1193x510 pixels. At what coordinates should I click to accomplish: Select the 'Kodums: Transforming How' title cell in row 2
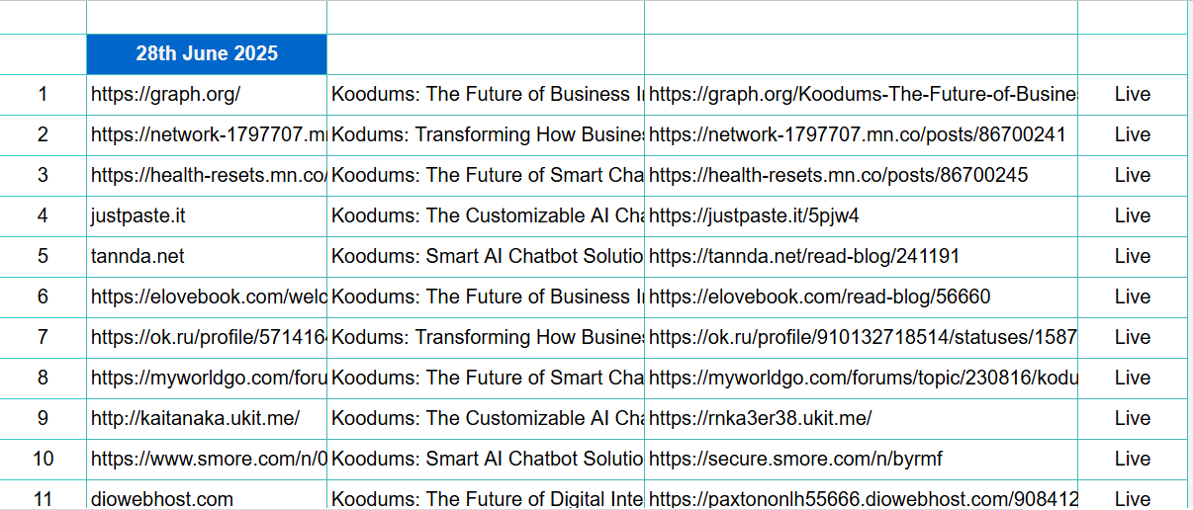[x=486, y=134]
